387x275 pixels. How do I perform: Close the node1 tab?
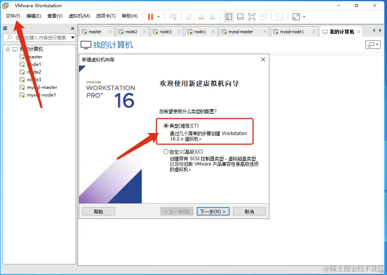click(x=213, y=32)
